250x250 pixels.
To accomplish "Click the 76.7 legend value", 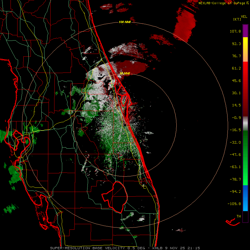I will click(236, 56).
